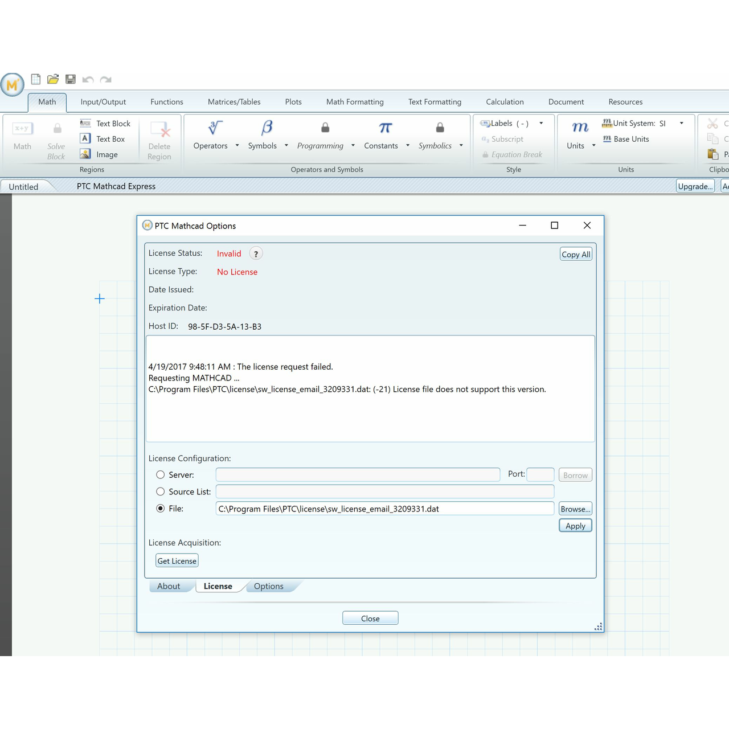This screenshot has height=729, width=729.
Task: Click the Constants pi icon
Action: point(386,128)
